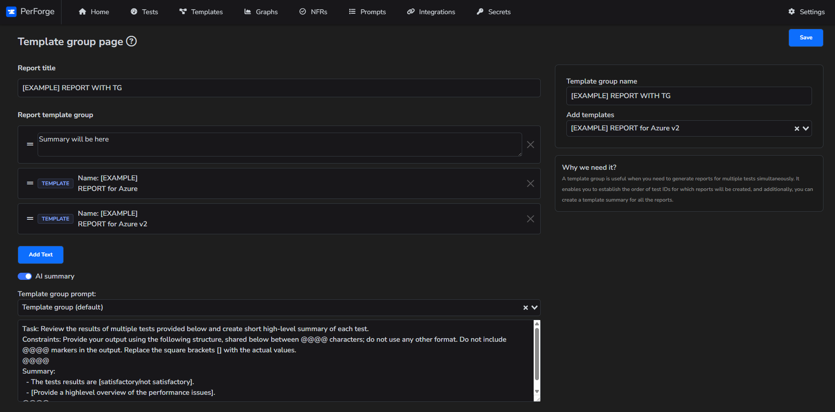Open the Template group prompt dropdown
The image size is (835, 412).
[x=534, y=307]
